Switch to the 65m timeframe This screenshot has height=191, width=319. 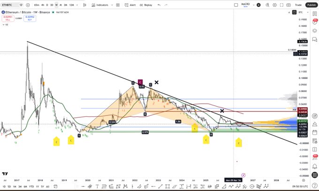(x=37, y=5)
